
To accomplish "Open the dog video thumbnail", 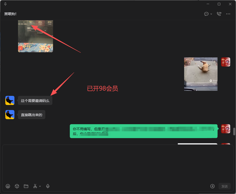I will (x=201, y=74).
